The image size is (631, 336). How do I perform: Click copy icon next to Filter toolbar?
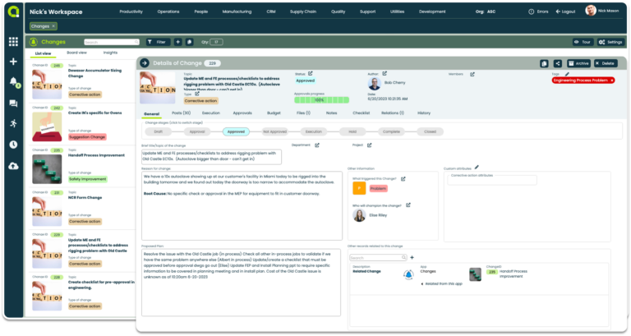coord(190,42)
